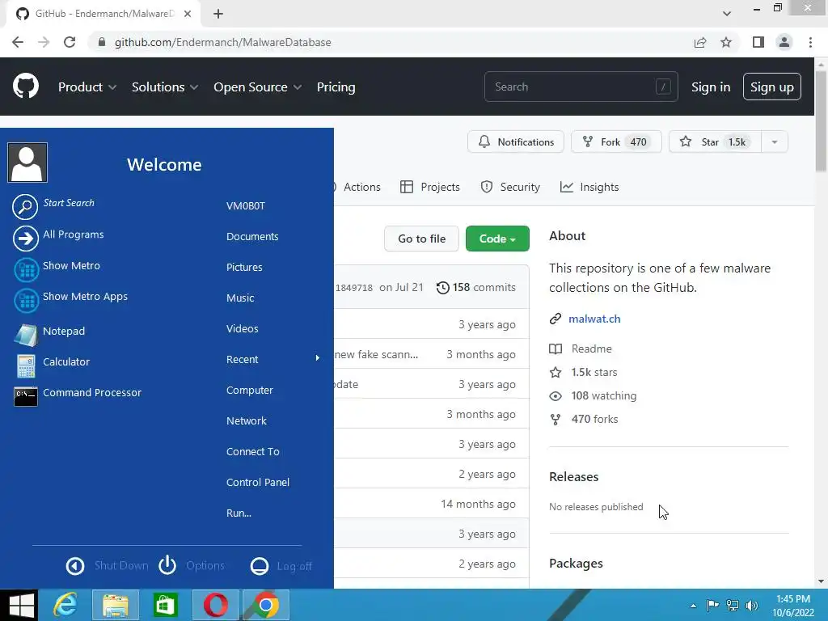Click Chrome icon on taskbar
The height and width of the screenshot is (621, 828).
[x=266, y=605]
